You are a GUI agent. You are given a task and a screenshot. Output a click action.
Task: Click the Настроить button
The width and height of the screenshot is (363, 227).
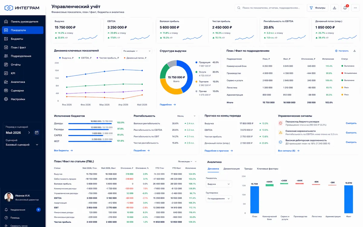pos(342,51)
